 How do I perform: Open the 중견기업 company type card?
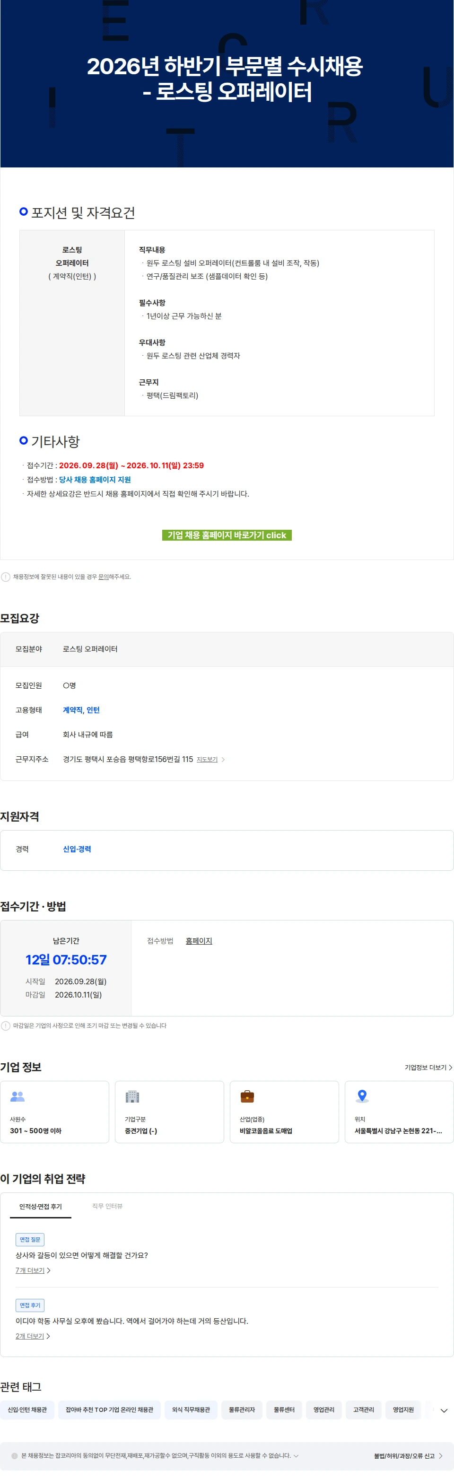[169, 1112]
